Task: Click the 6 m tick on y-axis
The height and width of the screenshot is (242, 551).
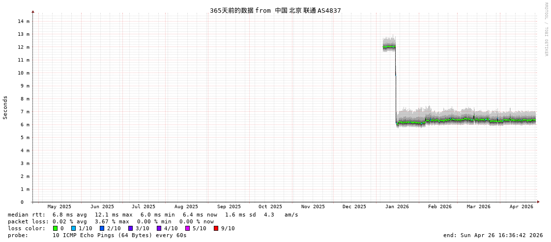Action: coord(24,124)
